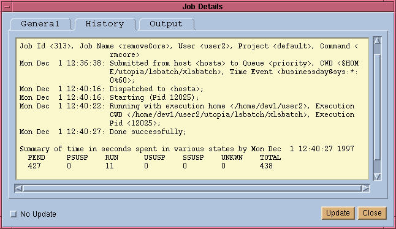The width and height of the screenshot is (396, 229).
Task: Click the vertical scrollbar thumb
Action: pos(377,107)
